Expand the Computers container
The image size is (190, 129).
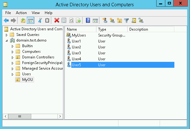coord(12,52)
